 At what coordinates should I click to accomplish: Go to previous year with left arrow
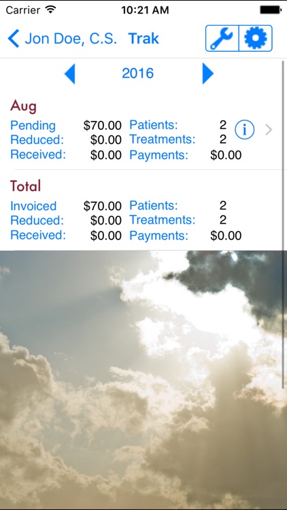70,74
